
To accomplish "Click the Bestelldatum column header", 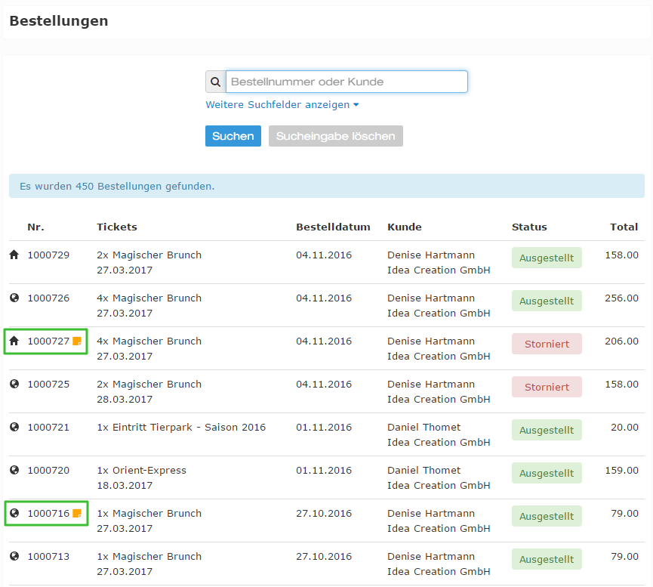I will pyautogui.click(x=333, y=227).
